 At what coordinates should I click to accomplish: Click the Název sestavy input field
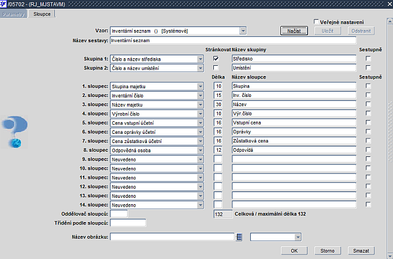pyautogui.click(x=233, y=40)
